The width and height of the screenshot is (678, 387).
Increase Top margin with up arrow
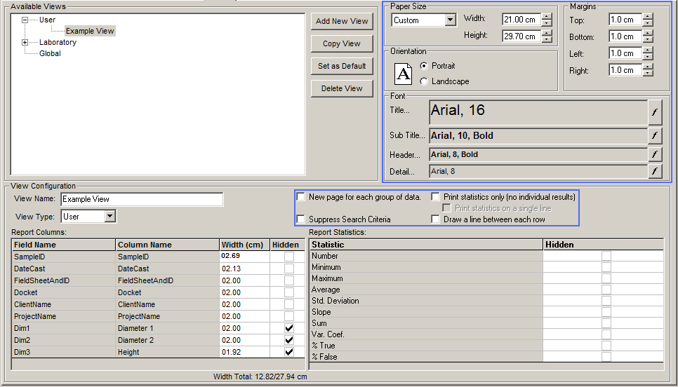647,17
